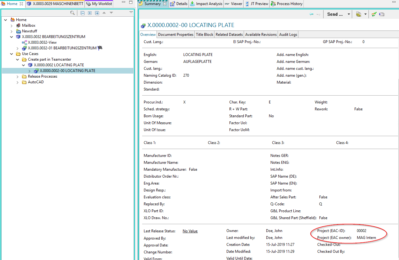399x260 pixels.
Task: Expand the Mailbox node
Action: (x=12, y=25)
